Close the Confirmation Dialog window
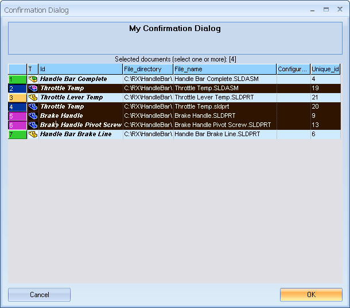350x308 pixels. (340, 9)
